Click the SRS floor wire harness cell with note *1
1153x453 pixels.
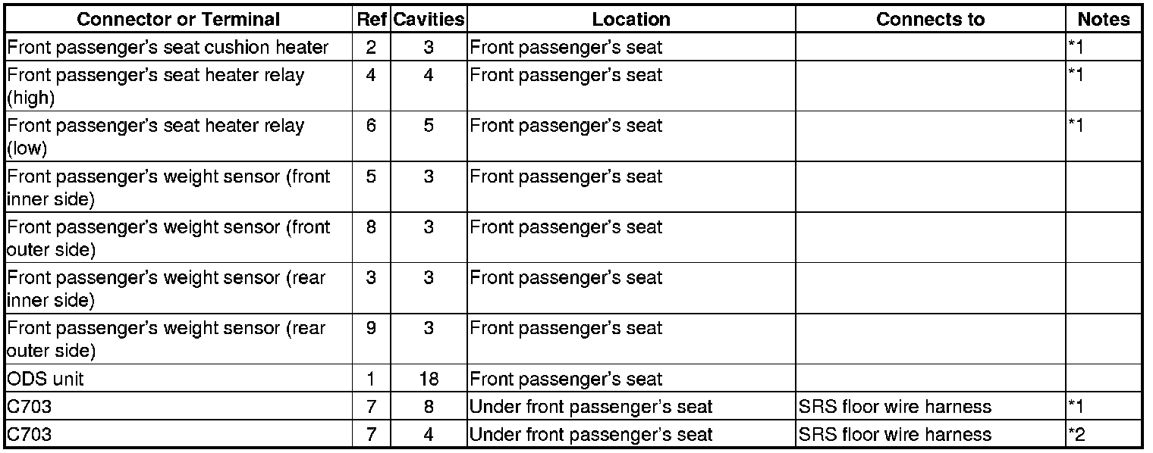coord(930,406)
